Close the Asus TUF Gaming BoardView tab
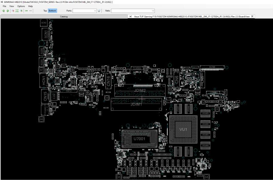 252,16
